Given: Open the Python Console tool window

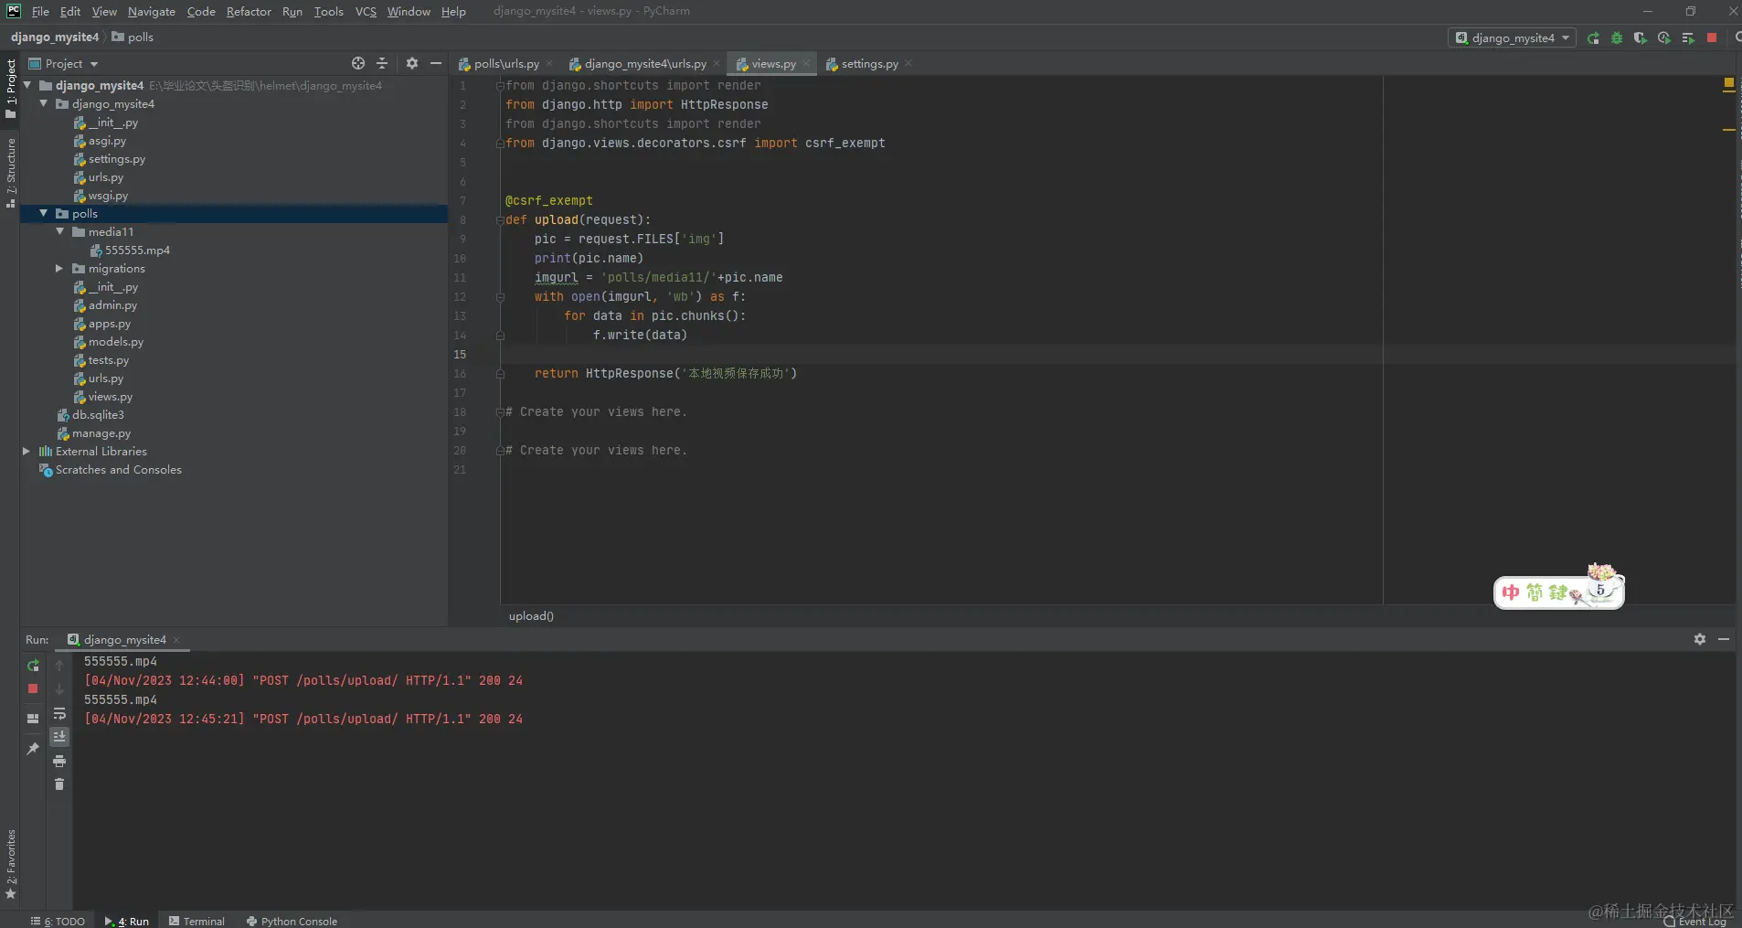Looking at the screenshot, I should [x=292, y=921].
